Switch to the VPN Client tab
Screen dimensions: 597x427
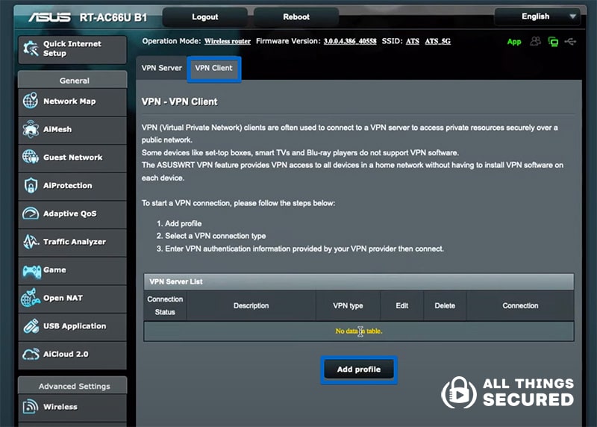tap(213, 68)
